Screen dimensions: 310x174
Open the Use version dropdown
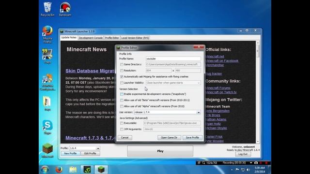[x=198, y=112]
